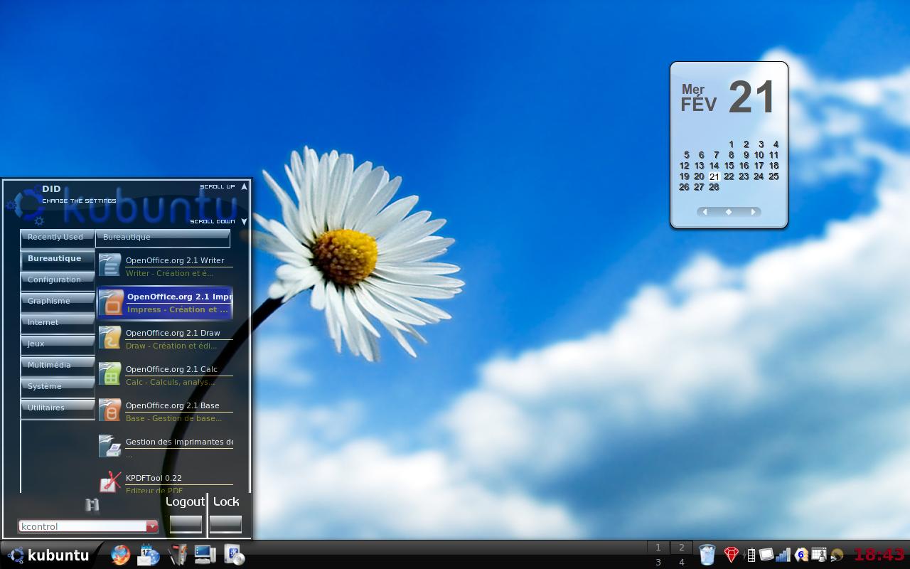The width and height of the screenshot is (910, 569).
Task: Click the button under Logout
Action: pyautogui.click(x=186, y=524)
